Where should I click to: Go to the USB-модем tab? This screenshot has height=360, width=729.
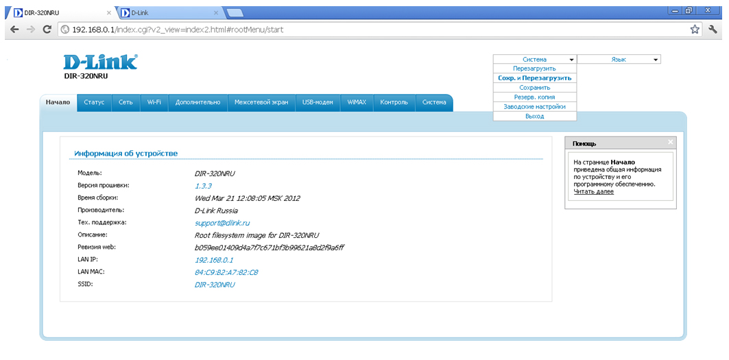(x=318, y=102)
